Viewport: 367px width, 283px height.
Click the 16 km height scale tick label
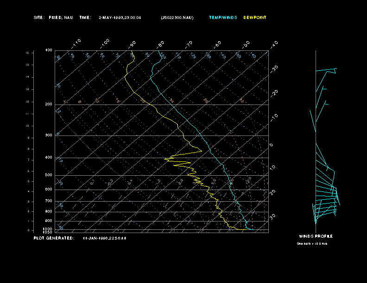tap(27, 53)
